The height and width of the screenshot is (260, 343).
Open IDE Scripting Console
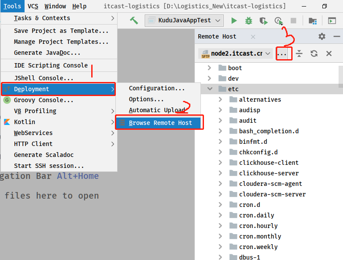tap(59, 65)
